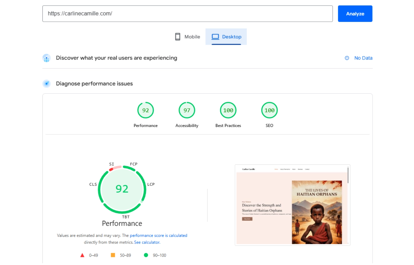Click the URL input field
The width and height of the screenshot is (414, 265).
coord(187,14)
